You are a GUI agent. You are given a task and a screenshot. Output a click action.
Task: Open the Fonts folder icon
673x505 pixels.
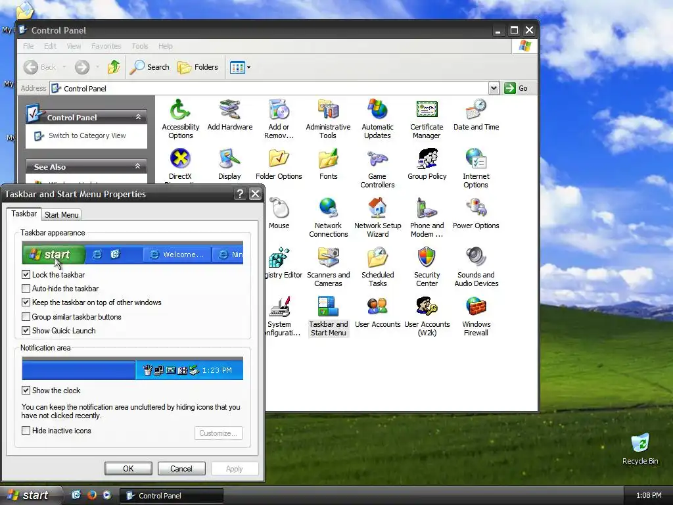(x=329, y=164)
